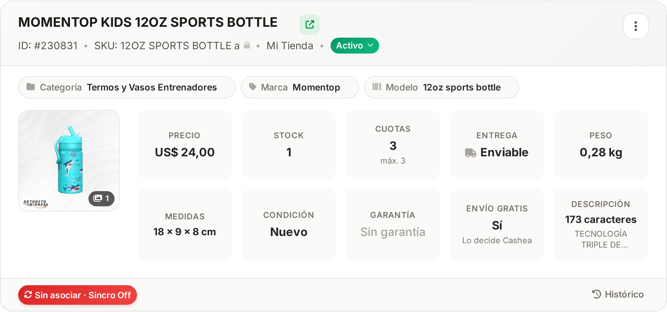
Task: Click the SKU lock icon
Action: click(247, 45)
